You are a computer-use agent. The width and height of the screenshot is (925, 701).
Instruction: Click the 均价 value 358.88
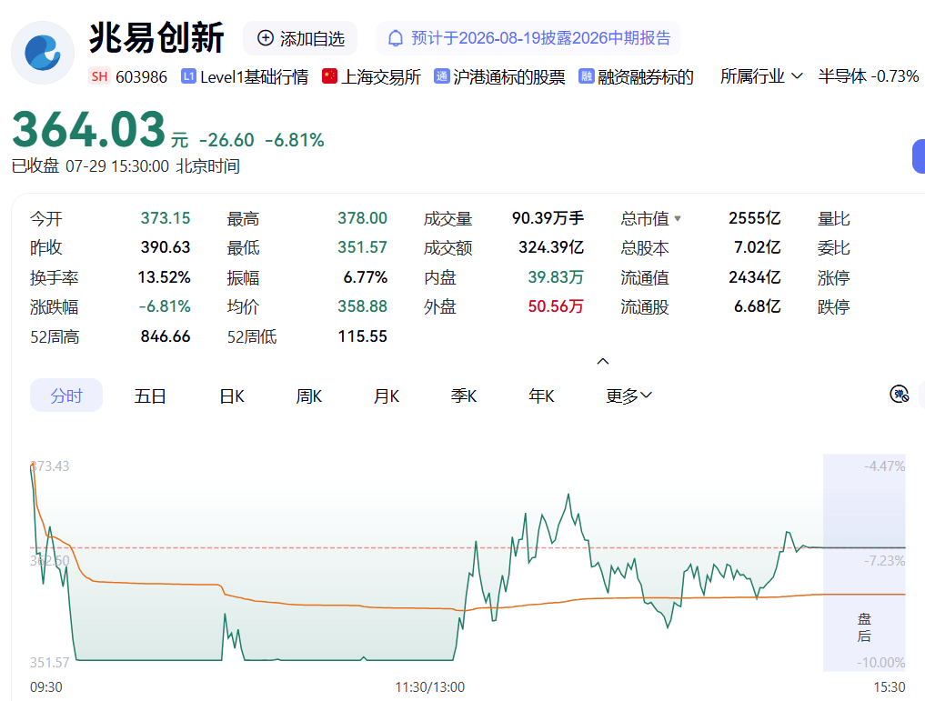362,306
